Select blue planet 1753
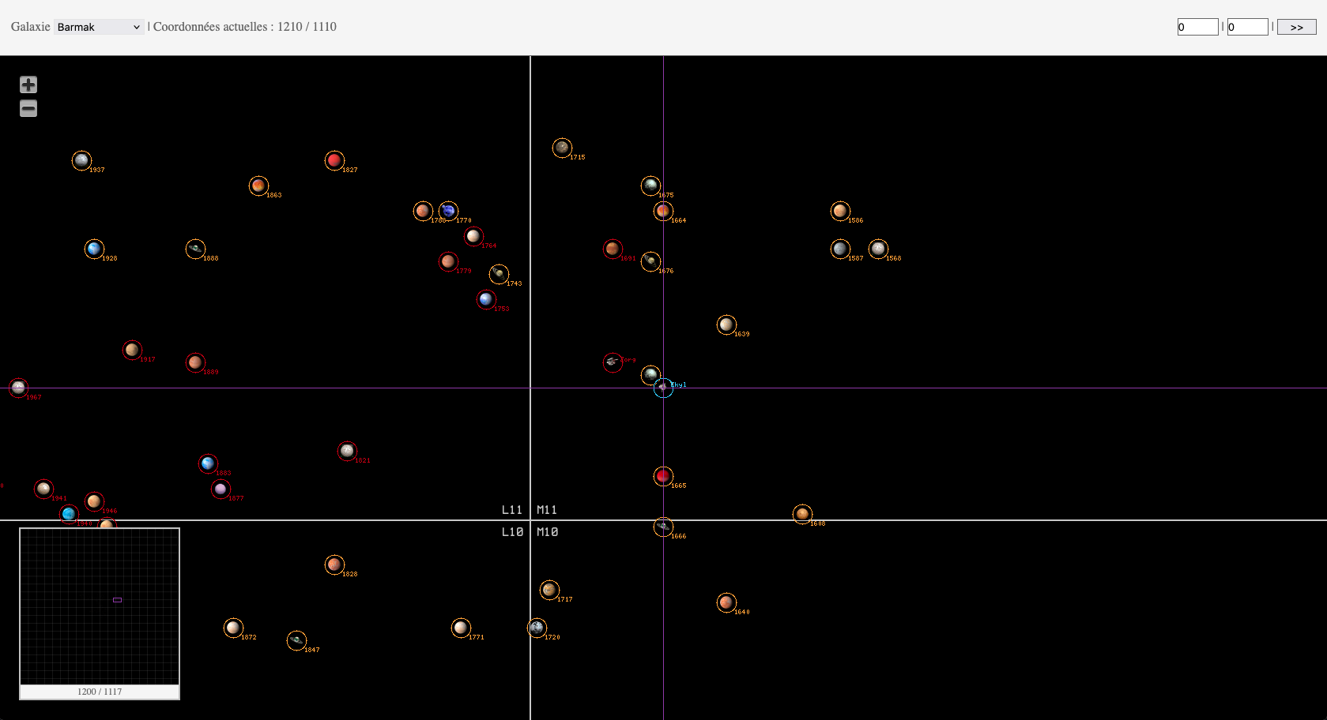The image size is (1327, 720). point(486,299)
